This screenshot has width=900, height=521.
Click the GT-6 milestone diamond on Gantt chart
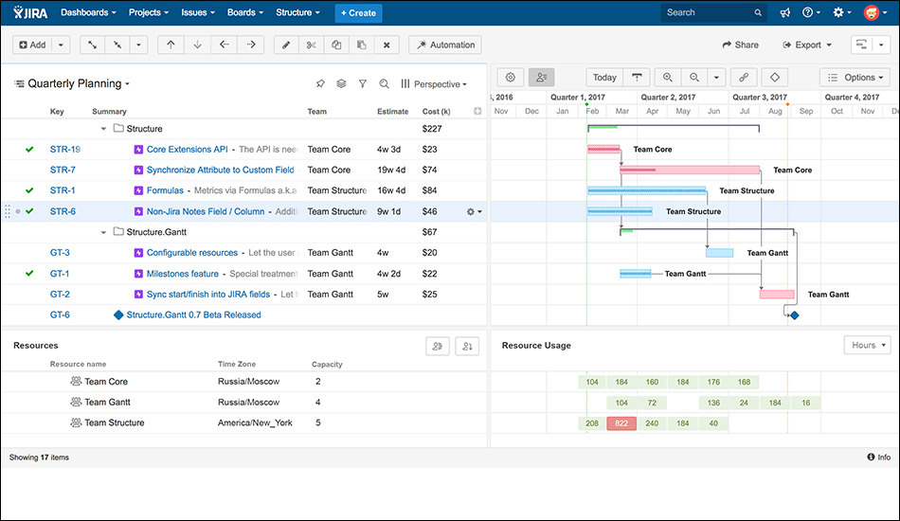click(795, 315)
